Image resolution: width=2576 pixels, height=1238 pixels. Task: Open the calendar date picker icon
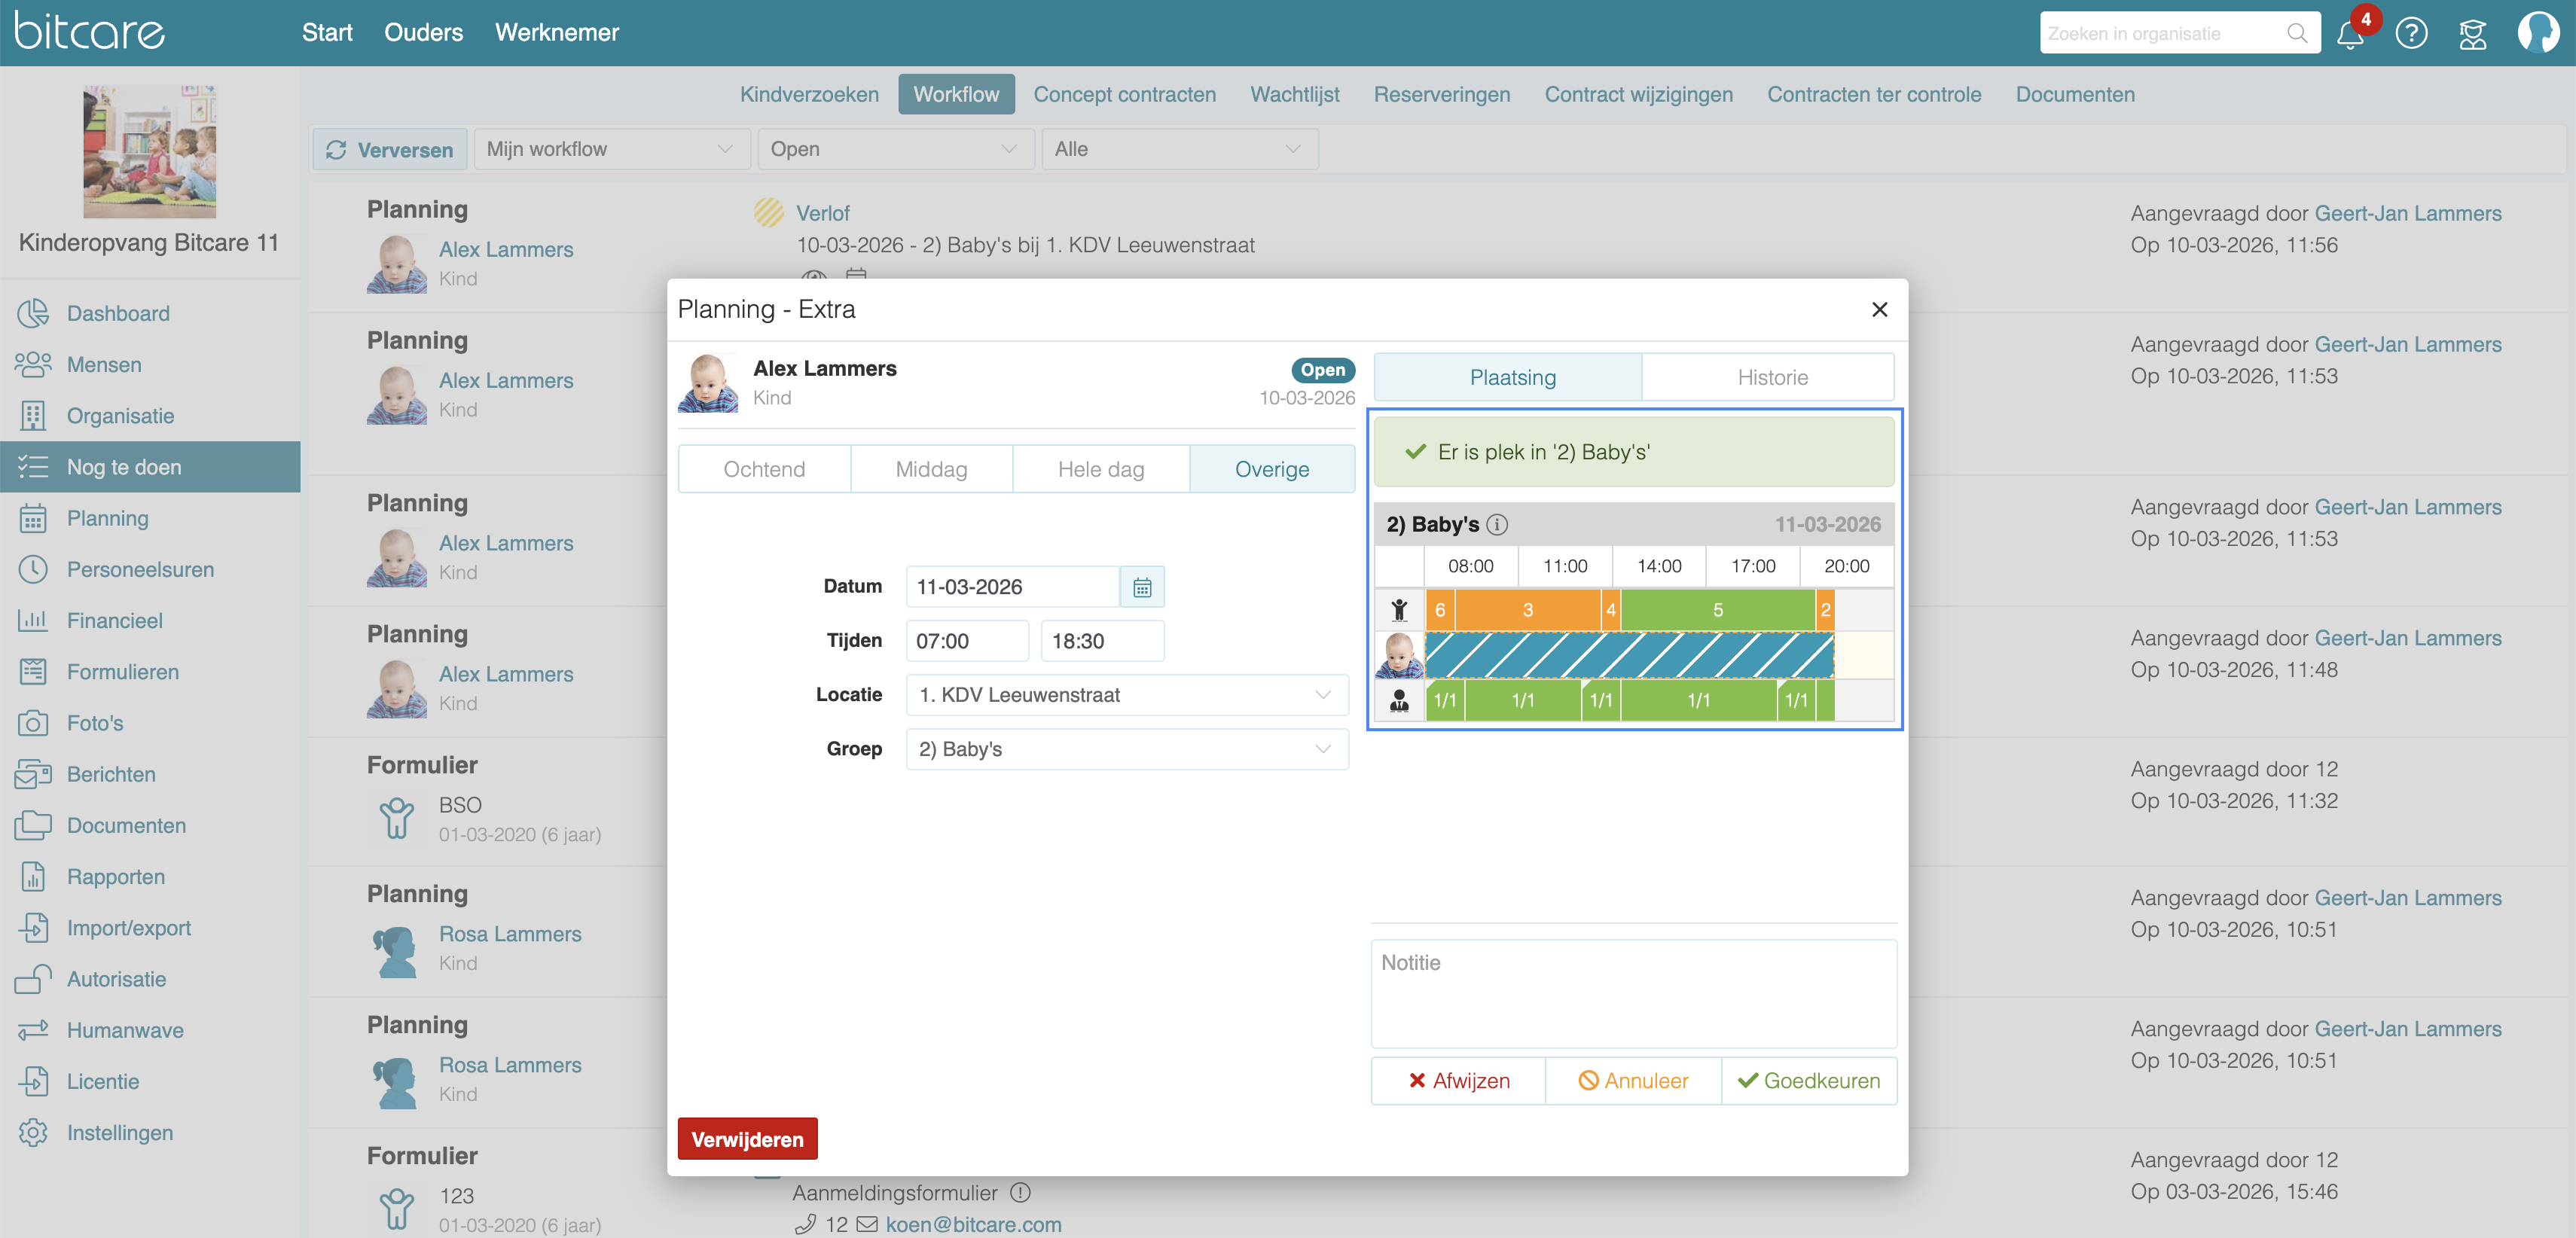[x=1142, y=587]
